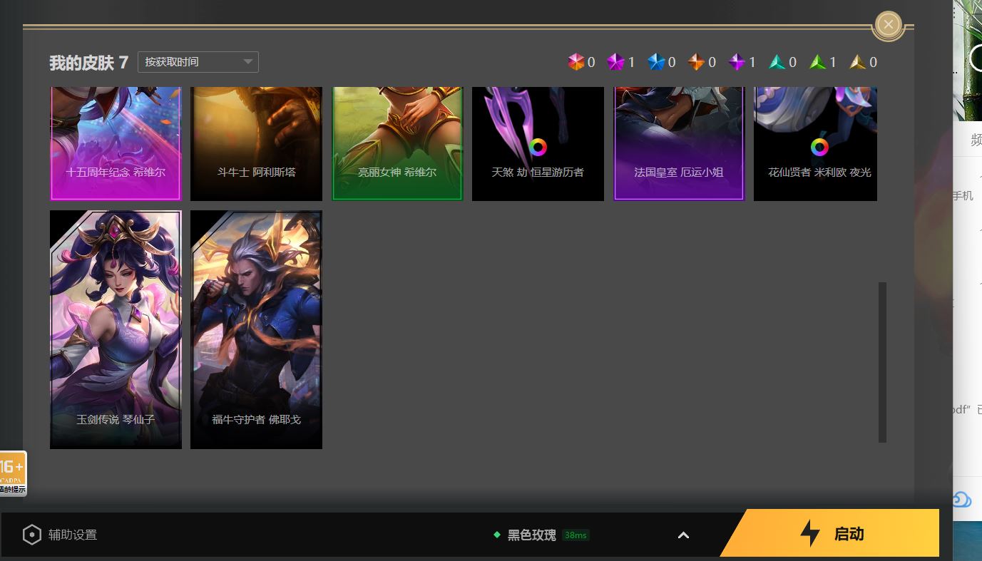The image size is (982, 561).
Task: Click the blue cloud icon in right window
Action: click(x=963, y=499)
